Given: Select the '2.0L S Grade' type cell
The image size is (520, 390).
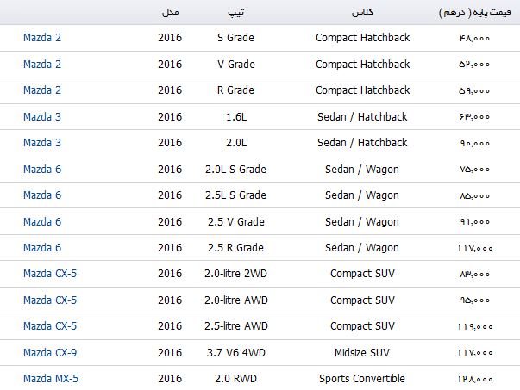Looking at the screenshot, I should (x=235, y=170).
